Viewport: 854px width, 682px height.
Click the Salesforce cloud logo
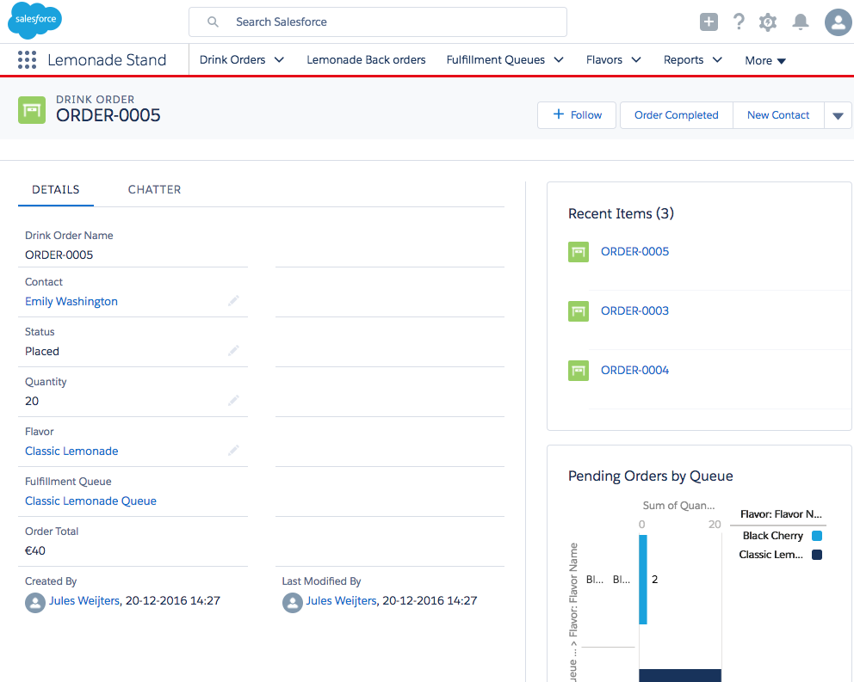pos(34,21)
